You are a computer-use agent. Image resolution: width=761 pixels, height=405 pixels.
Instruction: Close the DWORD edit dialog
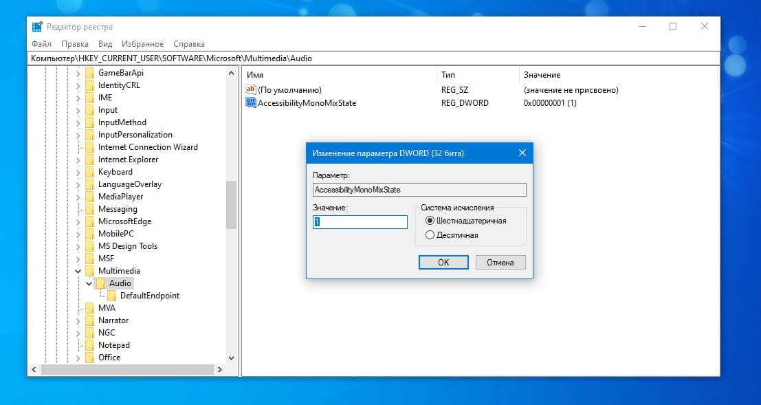(522, 153)
